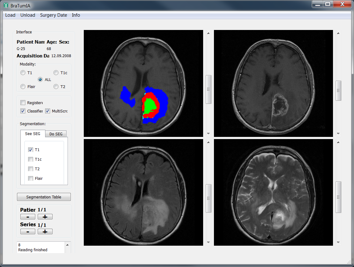Select the T1 modality radio button
The image size is (354, 267).
click(23, 73)
